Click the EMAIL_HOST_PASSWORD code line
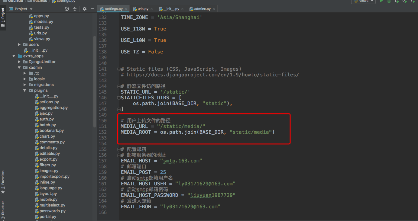Screen dimensions: 418x221 (178, 195)
